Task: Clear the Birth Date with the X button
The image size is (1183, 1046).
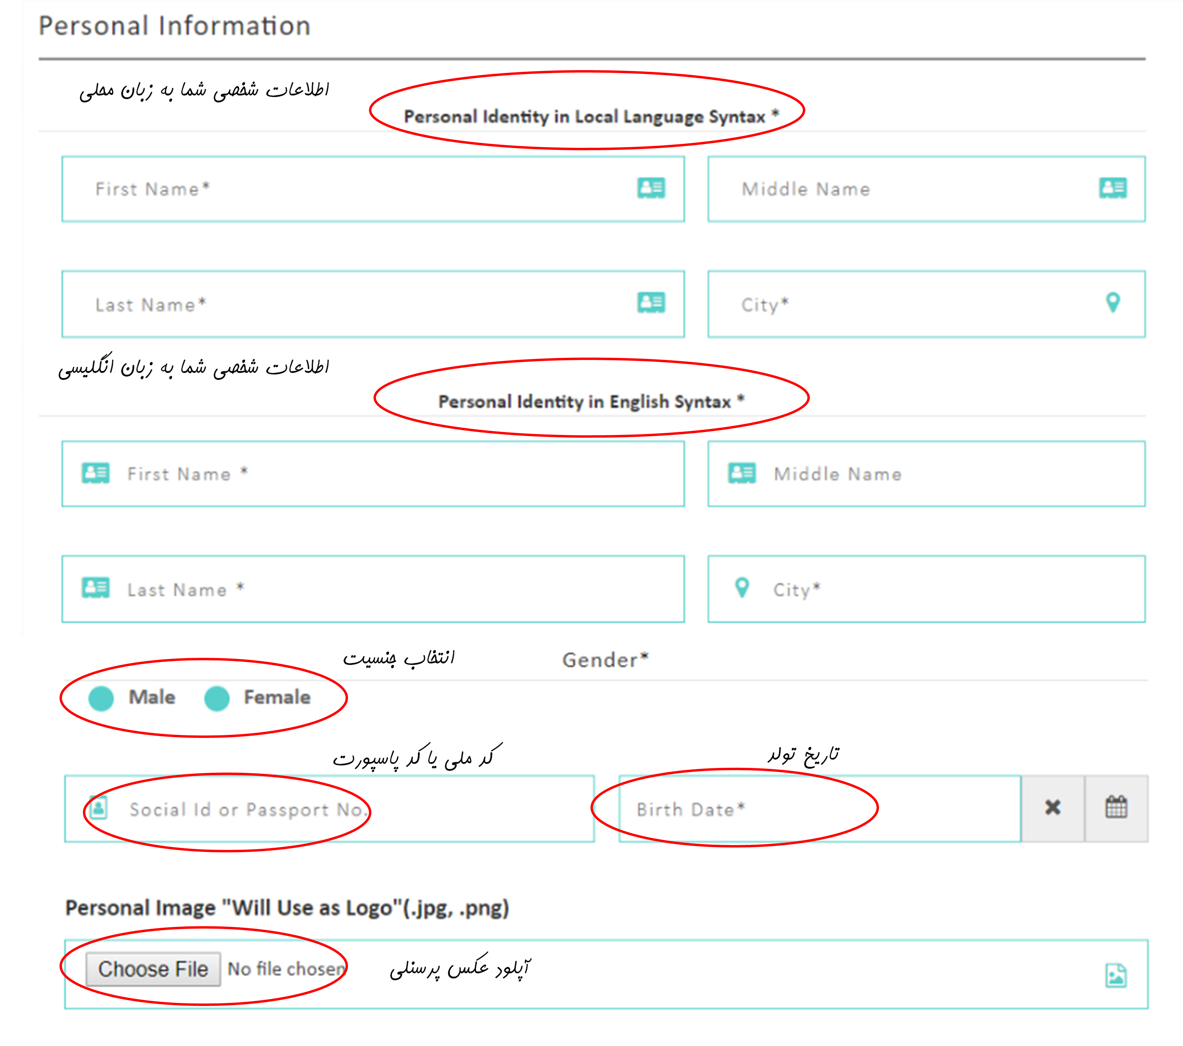Action: [x=1052, y=807]
